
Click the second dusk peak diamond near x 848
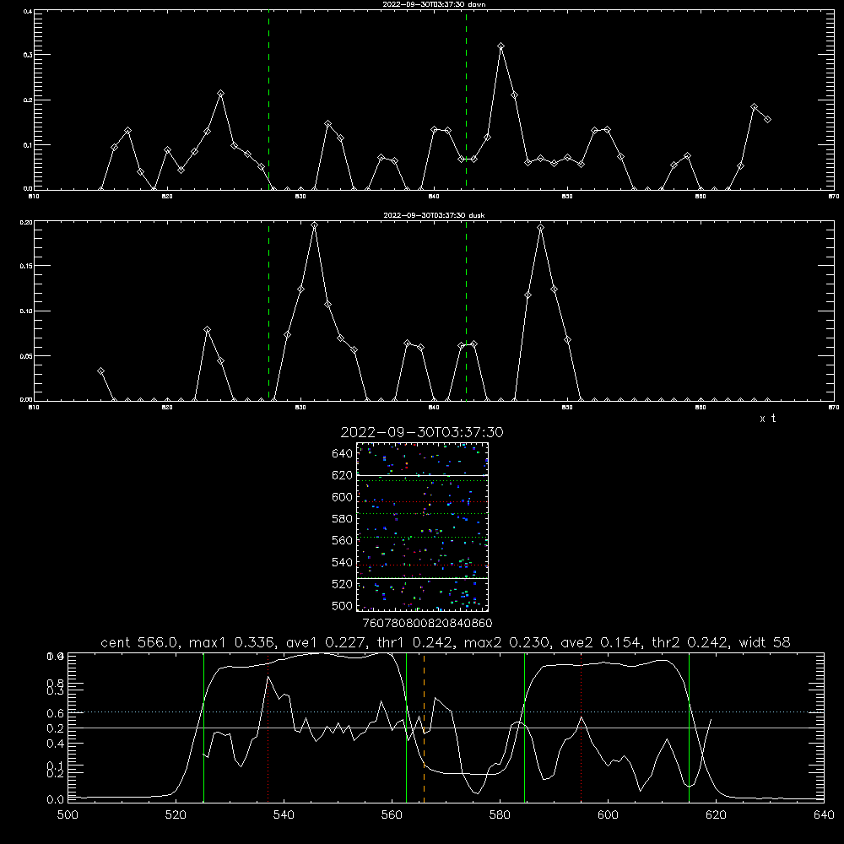[x=540, y=228]
